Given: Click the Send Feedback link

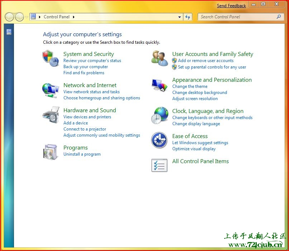Looking at the screenshot, I should [231, 6].
